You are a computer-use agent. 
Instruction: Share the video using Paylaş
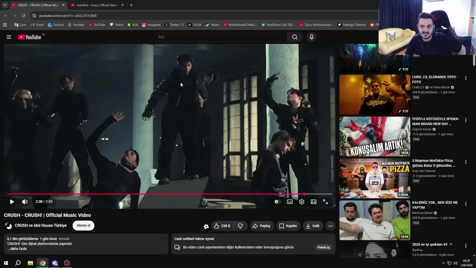[261, 226]
